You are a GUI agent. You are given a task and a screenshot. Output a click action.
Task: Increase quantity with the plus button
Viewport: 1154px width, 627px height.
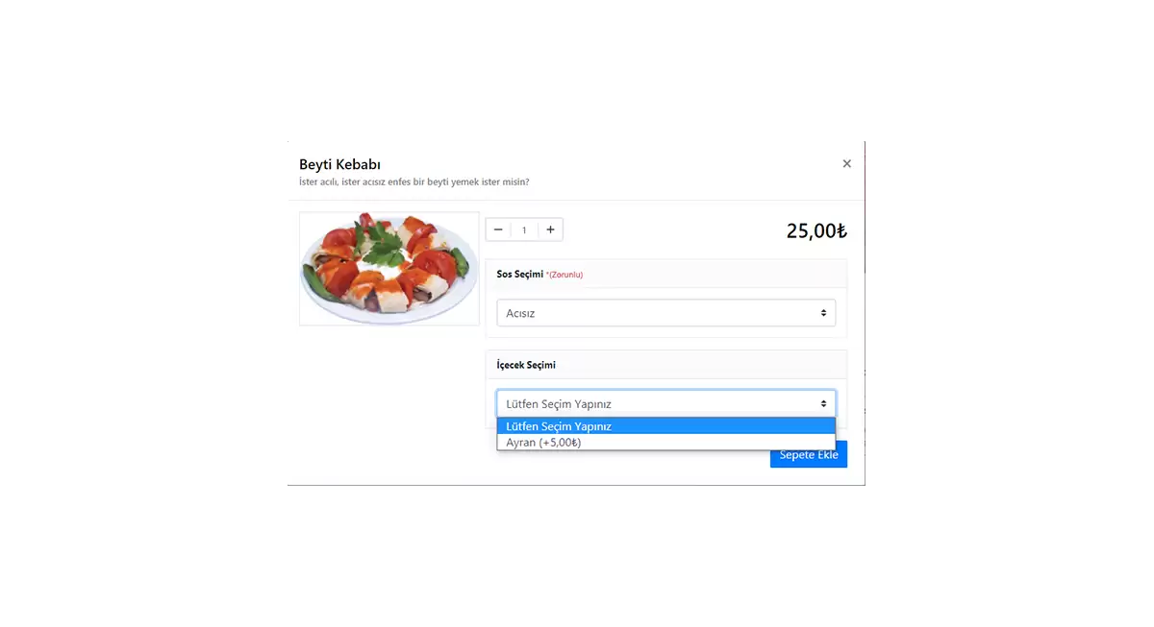click(550, 229)
